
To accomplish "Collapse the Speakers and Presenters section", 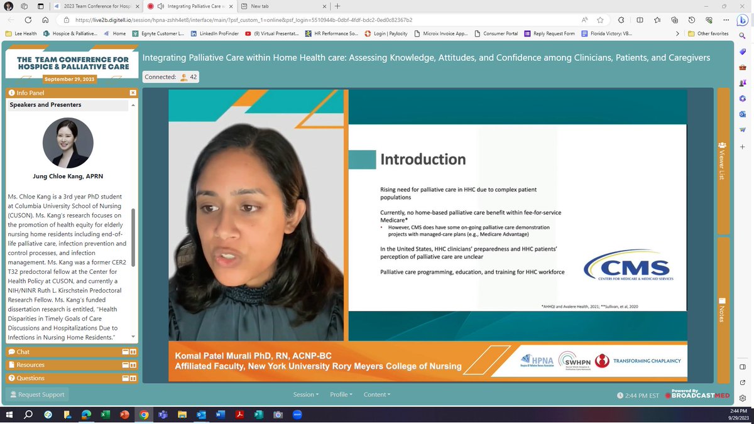I will tap(133, 106).
